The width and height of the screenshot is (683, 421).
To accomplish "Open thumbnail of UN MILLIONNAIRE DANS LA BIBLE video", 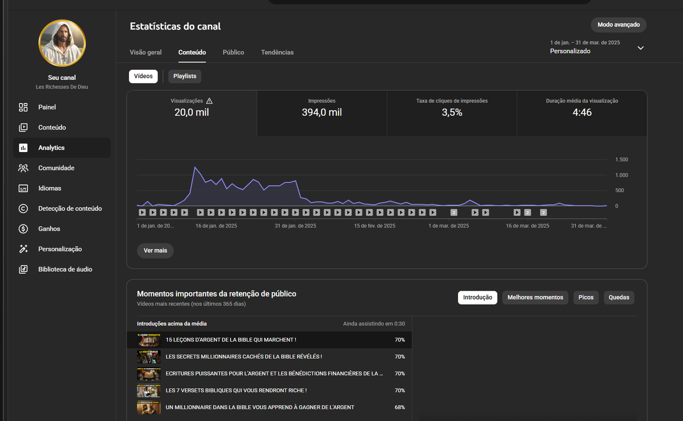I will pos(149,407).
